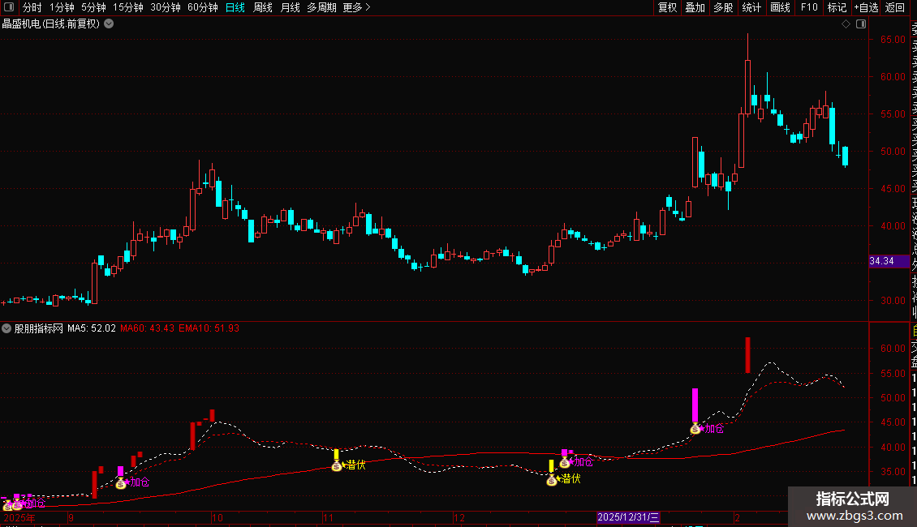The image size is (917, 527).
Task: Click the highlighted date 2025/12/31/三
Action: pyautogui.click(x=628, y=517)
